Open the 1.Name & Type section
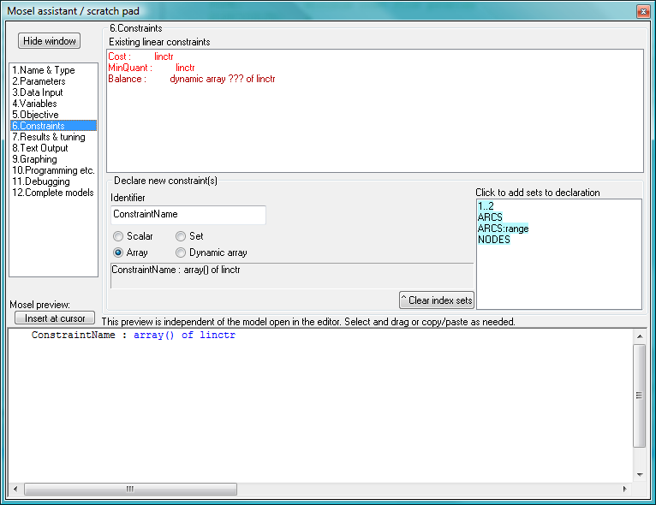656x505 pixels. point(44,70)
